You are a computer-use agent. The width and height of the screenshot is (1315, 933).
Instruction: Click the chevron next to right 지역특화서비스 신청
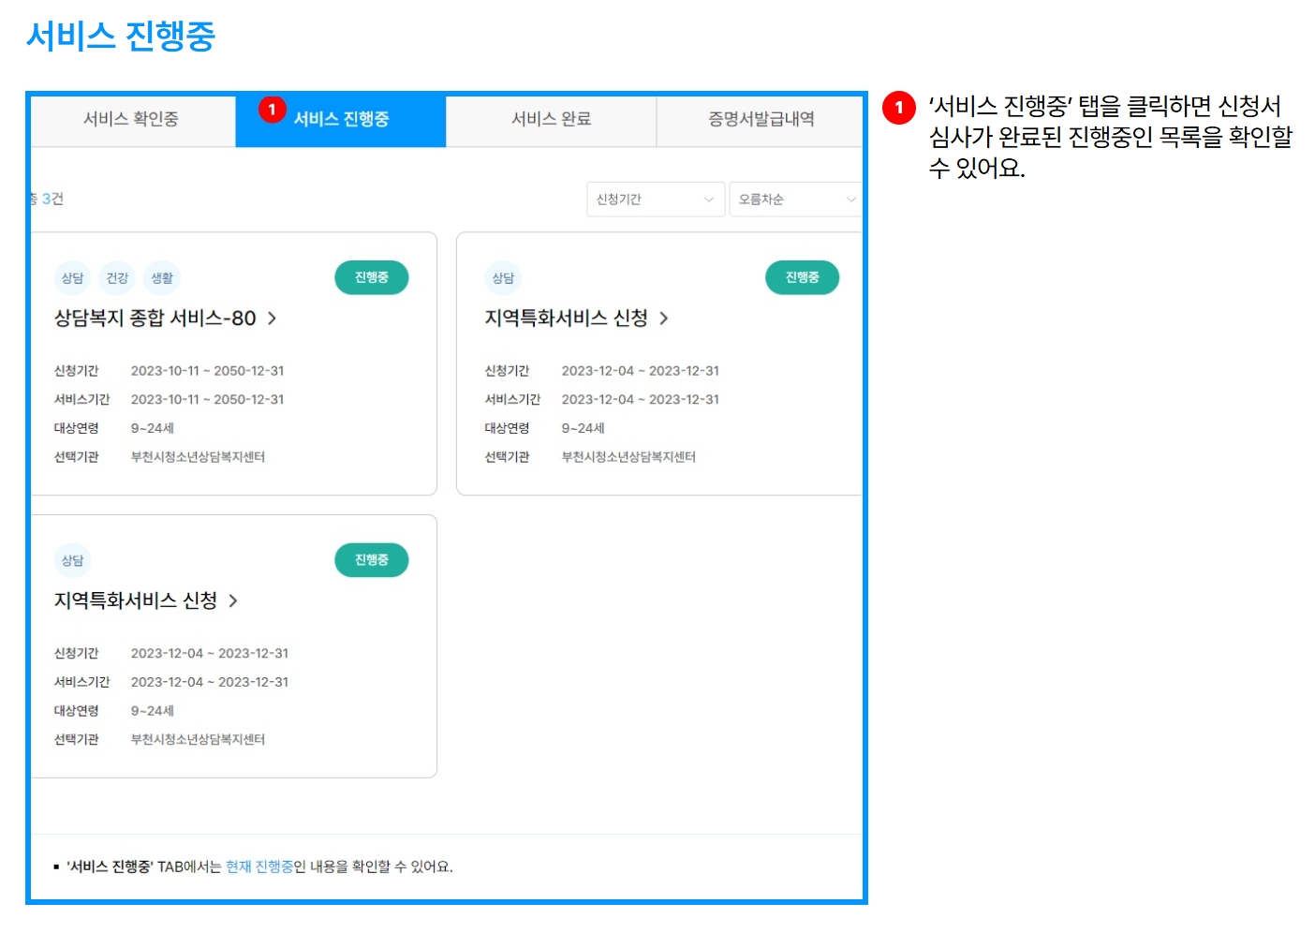pos(665,318)
